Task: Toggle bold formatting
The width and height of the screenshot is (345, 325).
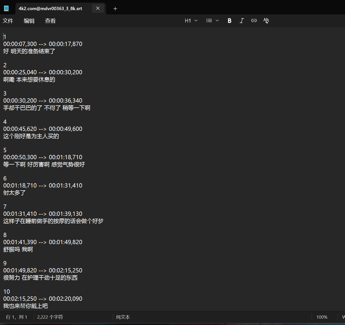Action: 229,21
